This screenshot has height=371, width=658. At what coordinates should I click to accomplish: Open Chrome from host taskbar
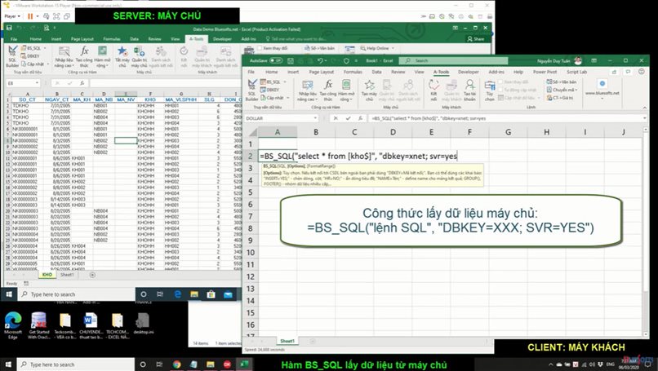[176, 364]
